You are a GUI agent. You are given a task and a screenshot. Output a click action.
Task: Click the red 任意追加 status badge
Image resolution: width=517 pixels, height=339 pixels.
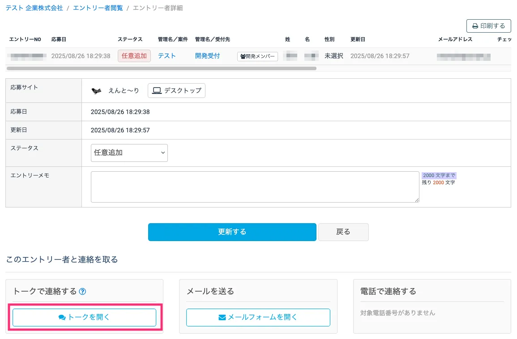point(134,56)
